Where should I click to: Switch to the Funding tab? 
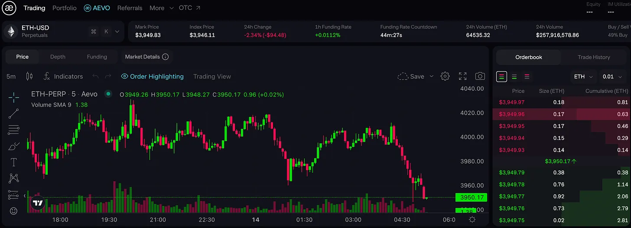pos(97,57)
